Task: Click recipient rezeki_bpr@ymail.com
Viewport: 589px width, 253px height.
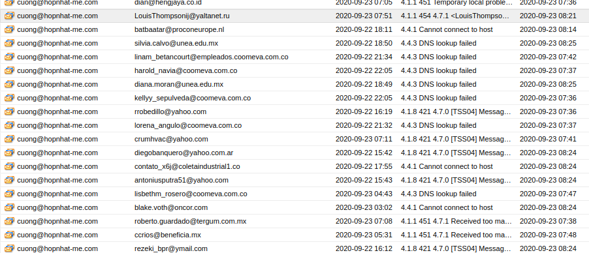Action: coord(171,248)
